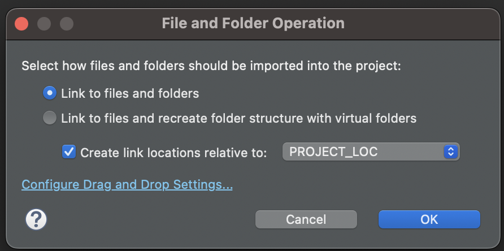The image size is (504, 251).
Task: Confirm with the OK button
Action: 429,219
